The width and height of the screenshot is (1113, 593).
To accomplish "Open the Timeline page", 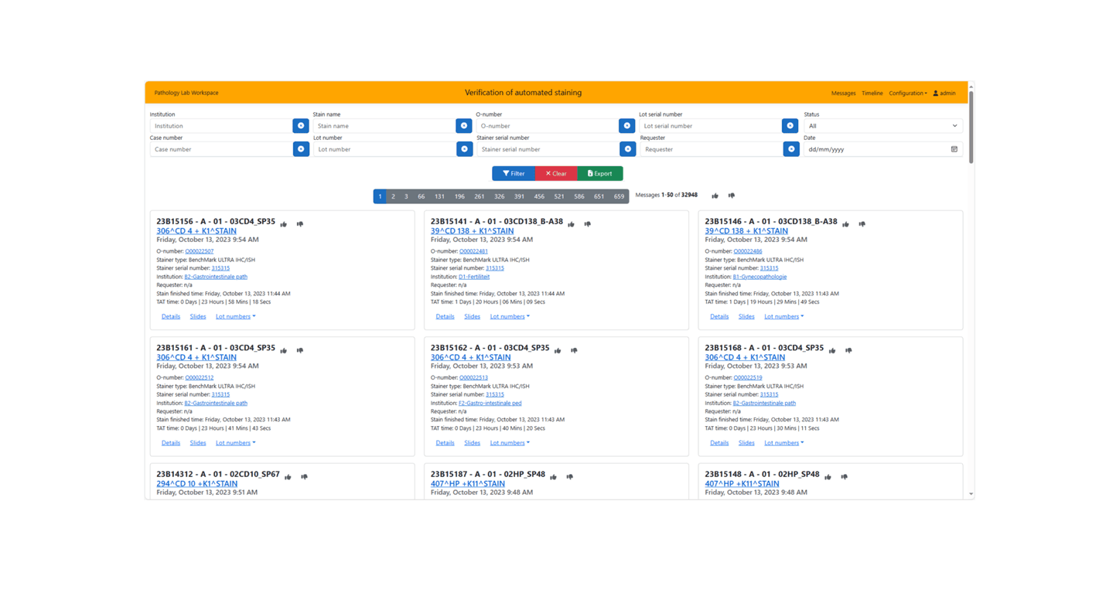I will tap(872, 93).
